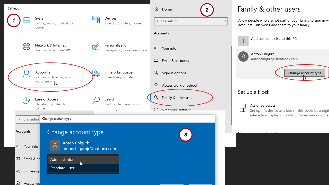Click the Accounts heading above Your info
The width and height of the screenshot is (329, 185).
161,33
